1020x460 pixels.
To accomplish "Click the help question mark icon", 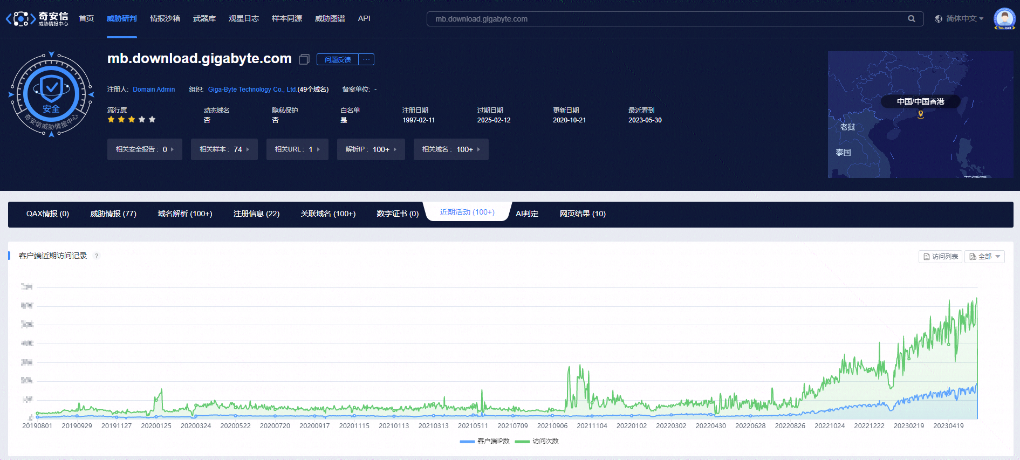I will pyautogui.click(x=97, y=256).
